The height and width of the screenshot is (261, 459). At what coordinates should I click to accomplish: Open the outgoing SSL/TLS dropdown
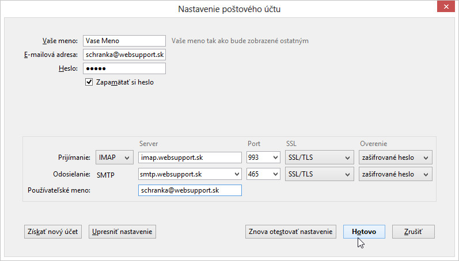[320, 174]
